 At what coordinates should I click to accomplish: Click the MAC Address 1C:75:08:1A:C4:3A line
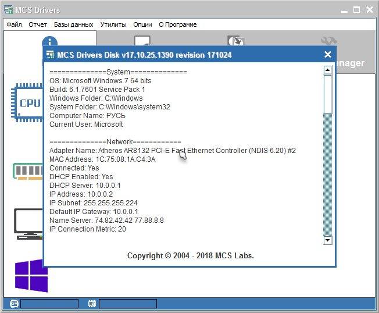(102, 159)
